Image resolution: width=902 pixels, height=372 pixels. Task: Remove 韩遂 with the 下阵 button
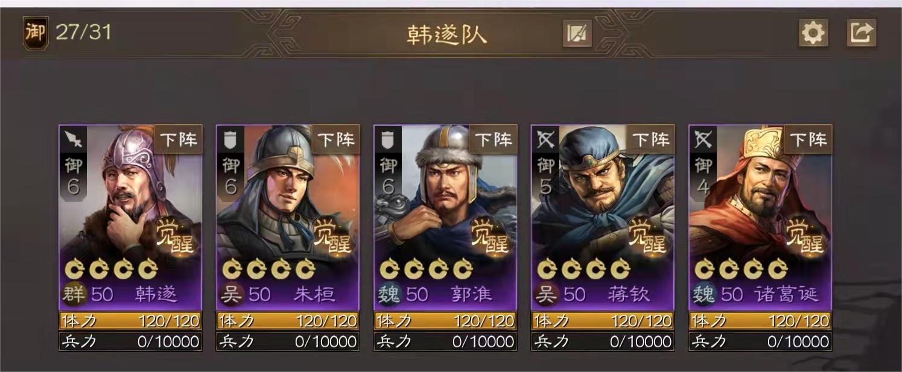pos(179,140)
